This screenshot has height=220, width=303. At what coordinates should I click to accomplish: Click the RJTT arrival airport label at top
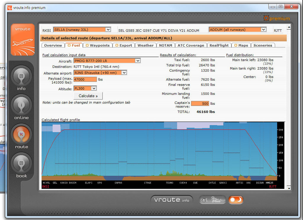pos(278,31)
